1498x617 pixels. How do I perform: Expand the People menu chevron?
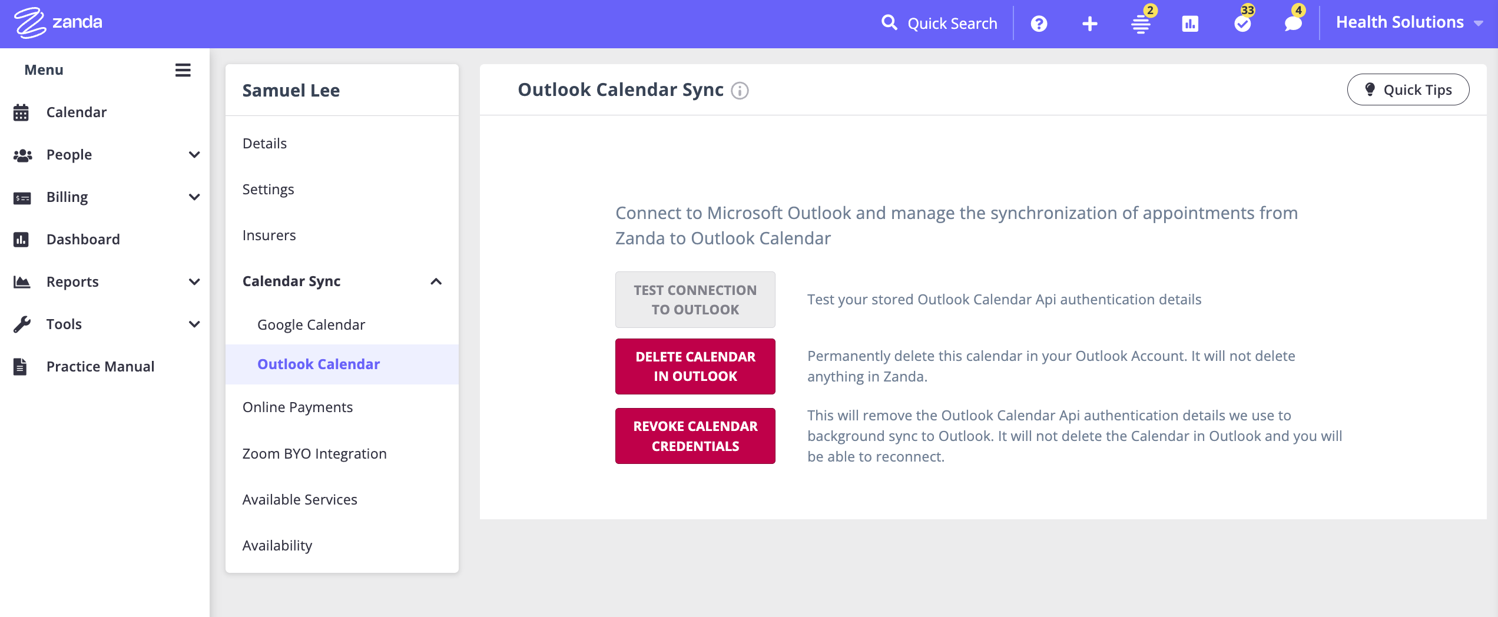tap(194, 155)
